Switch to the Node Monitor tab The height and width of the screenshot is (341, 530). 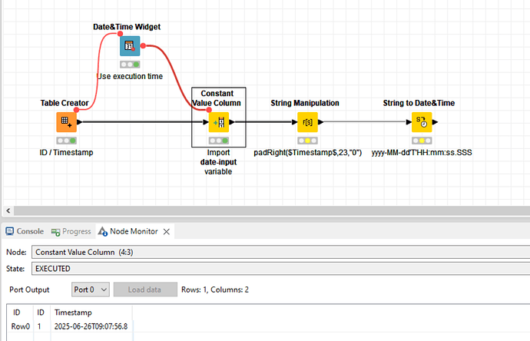[134, 231]
